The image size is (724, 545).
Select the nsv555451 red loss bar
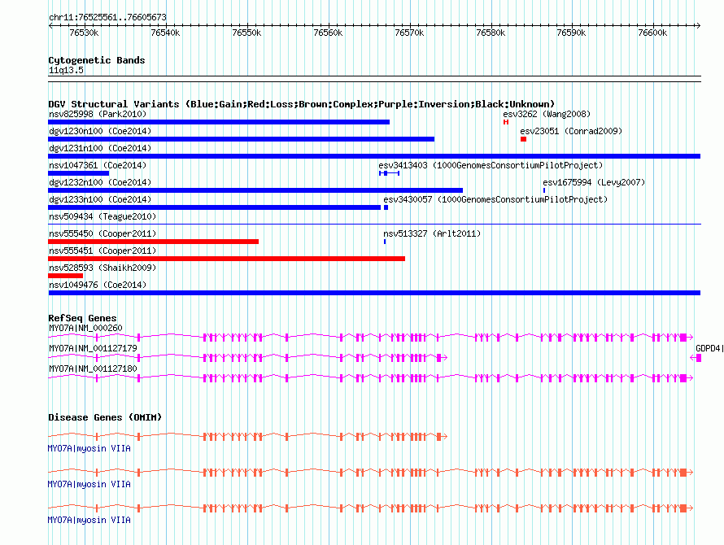(x=226, y=259)
